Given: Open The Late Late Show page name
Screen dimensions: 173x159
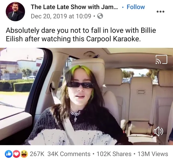Looking at the screenshot, I should 74,7.
